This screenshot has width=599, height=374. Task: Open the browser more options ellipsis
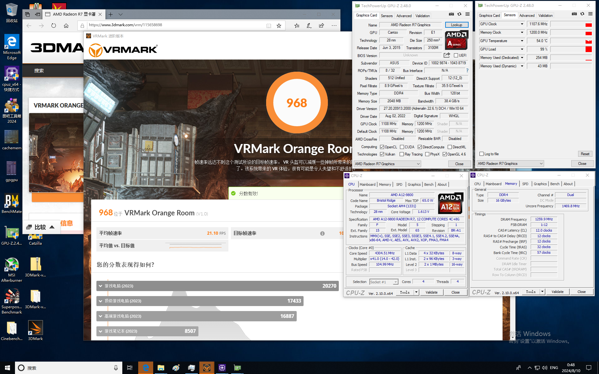tap(334, 26)
